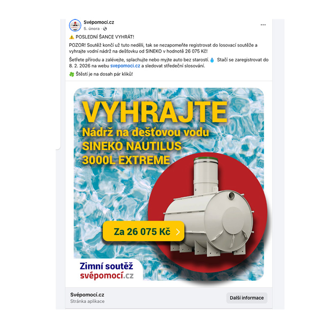Click the yellow warning triangle emoji

pos(72,37)
